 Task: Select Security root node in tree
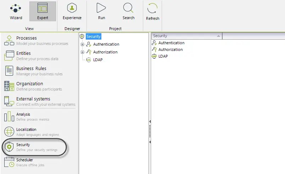coord(94,36)
